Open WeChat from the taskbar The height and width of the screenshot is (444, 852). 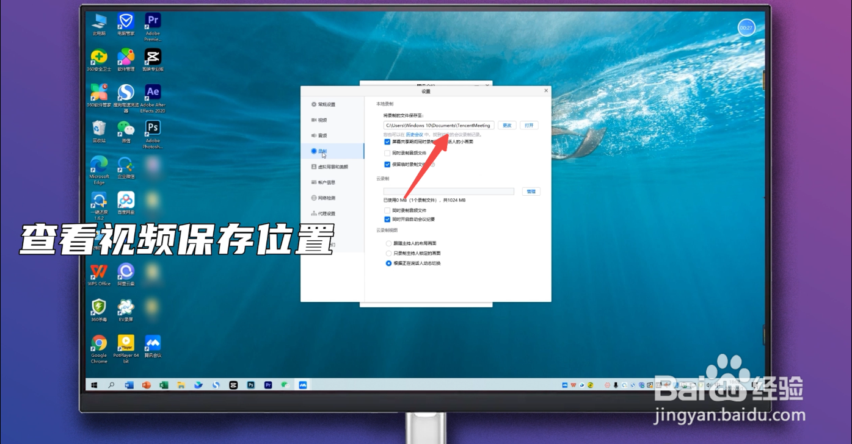[x=285, y=385]
